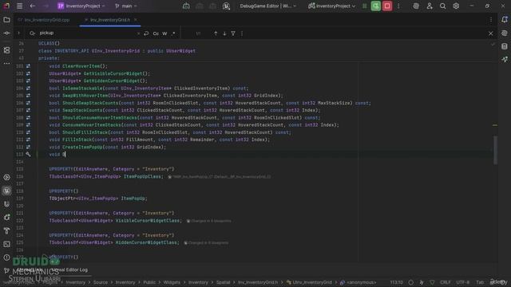511x287 pixels.
Task: Open editor tabs options menu
Action: click(x=491, y=20)
